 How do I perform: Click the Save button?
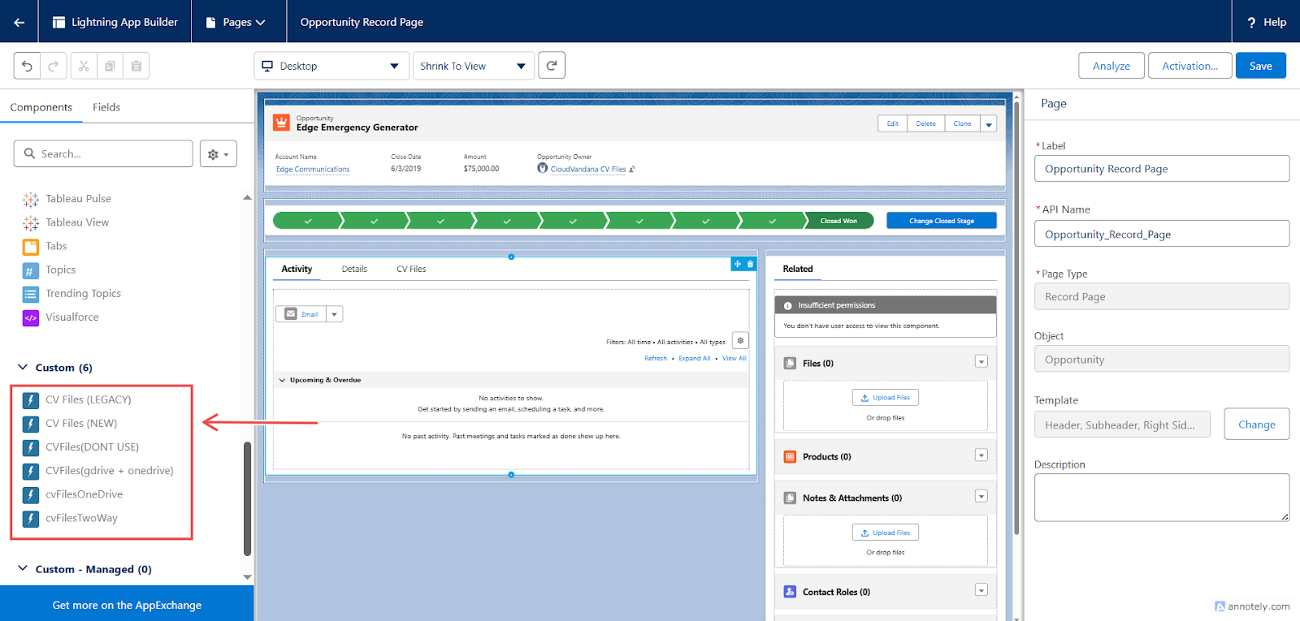coord(1261,66)
